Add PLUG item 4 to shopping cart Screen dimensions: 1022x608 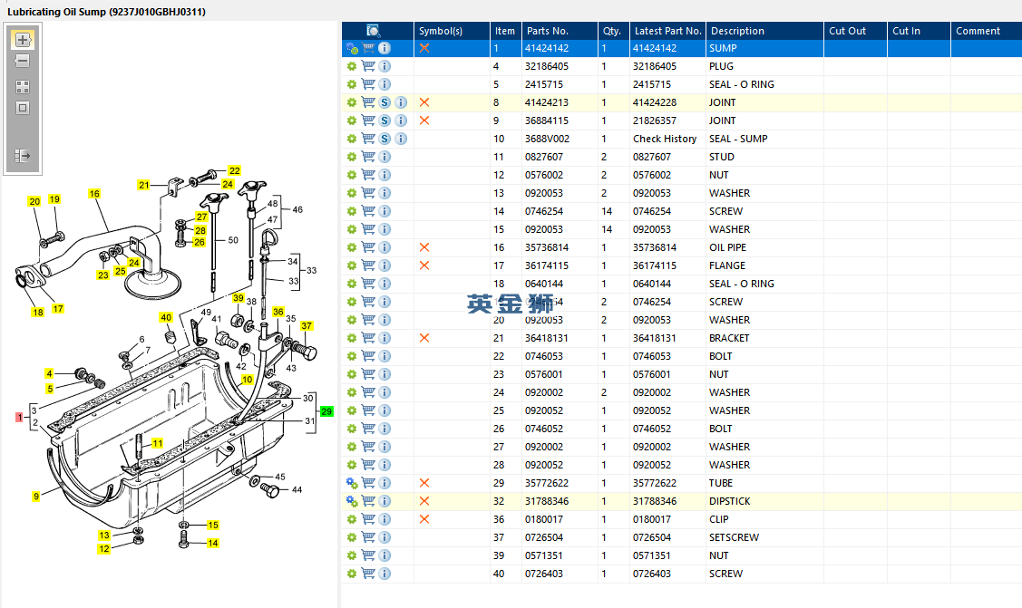pos(368,66)
